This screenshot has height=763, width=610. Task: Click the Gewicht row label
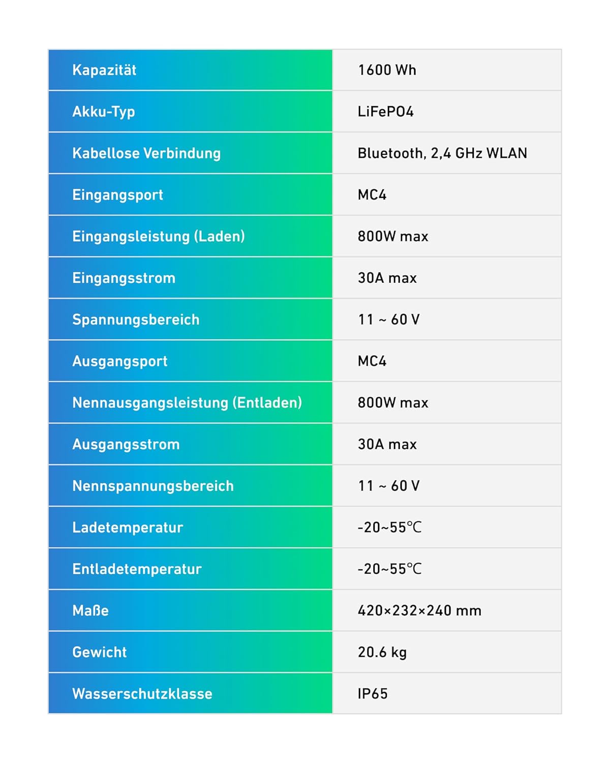pyautogui.click(x=99, y=653)
